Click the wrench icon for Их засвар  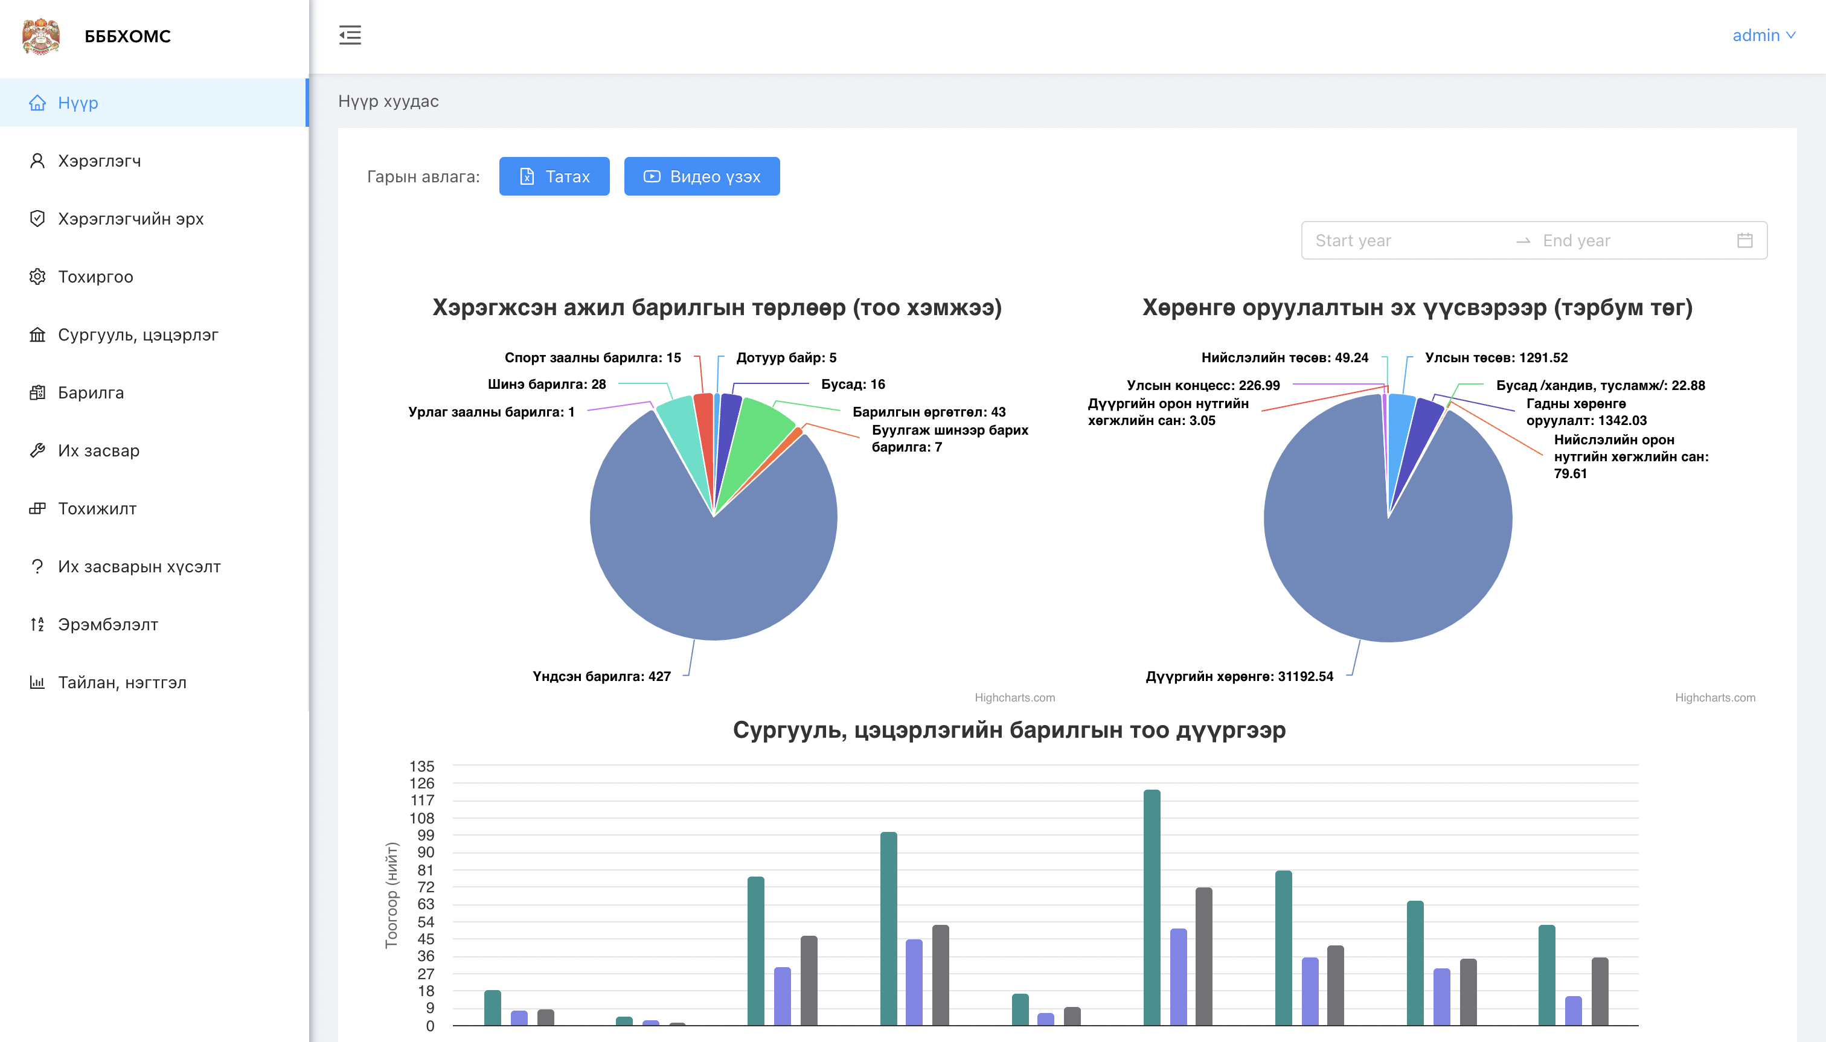(37, 451)
